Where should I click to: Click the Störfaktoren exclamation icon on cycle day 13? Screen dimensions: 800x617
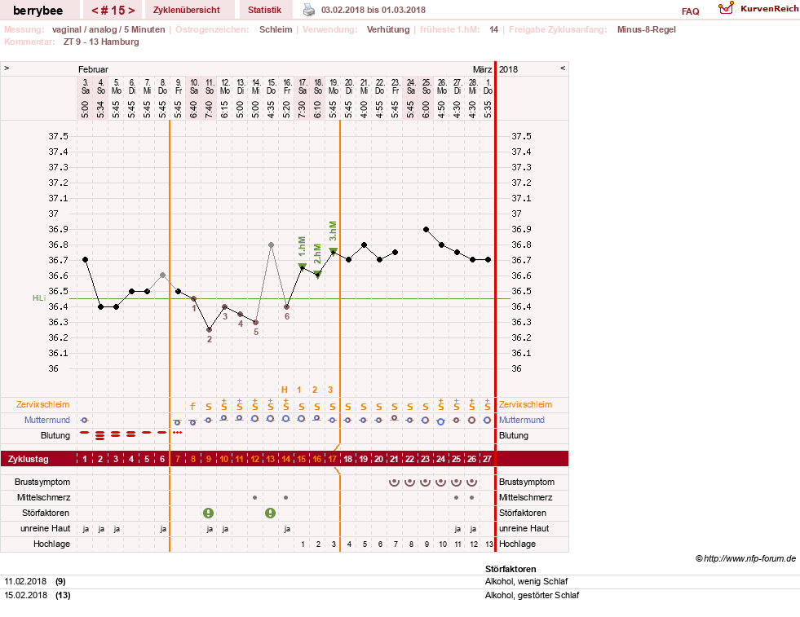click(x=271, y=513)
